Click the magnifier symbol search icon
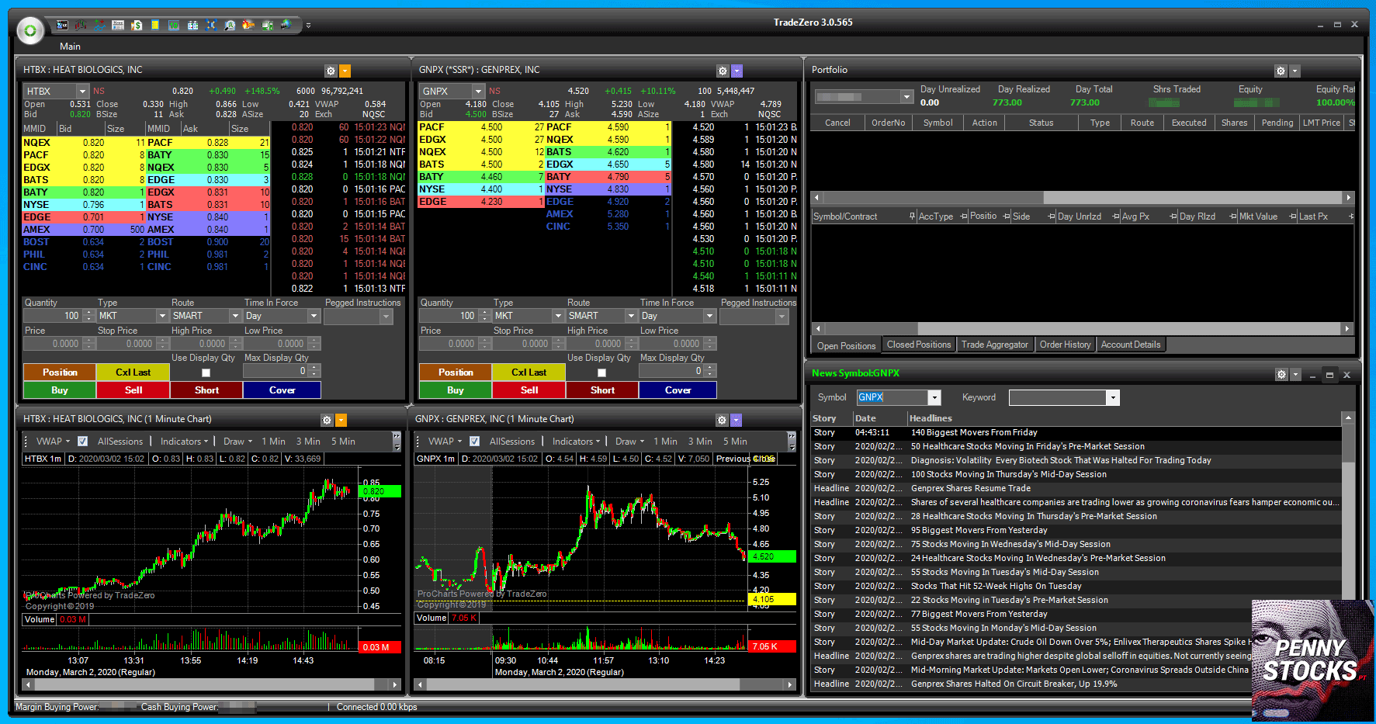The width and height of the screenshot is (1376, 724). pyautogui.click(x=230, y=26)
